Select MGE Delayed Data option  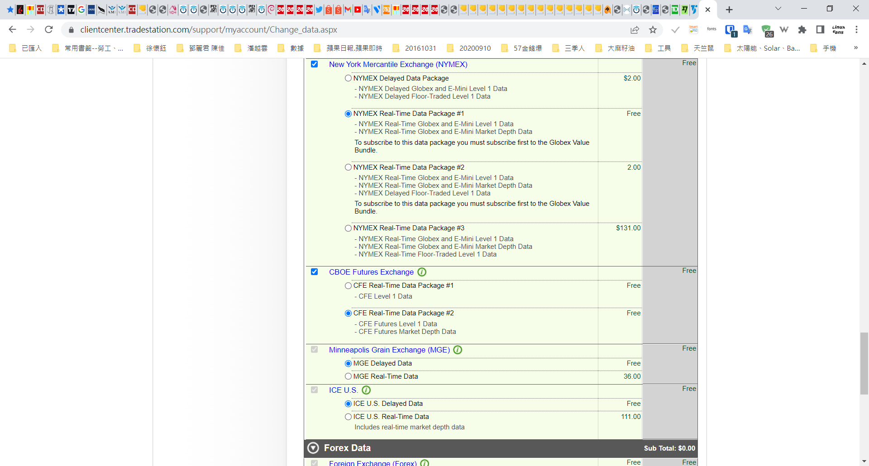pos(348,363)
